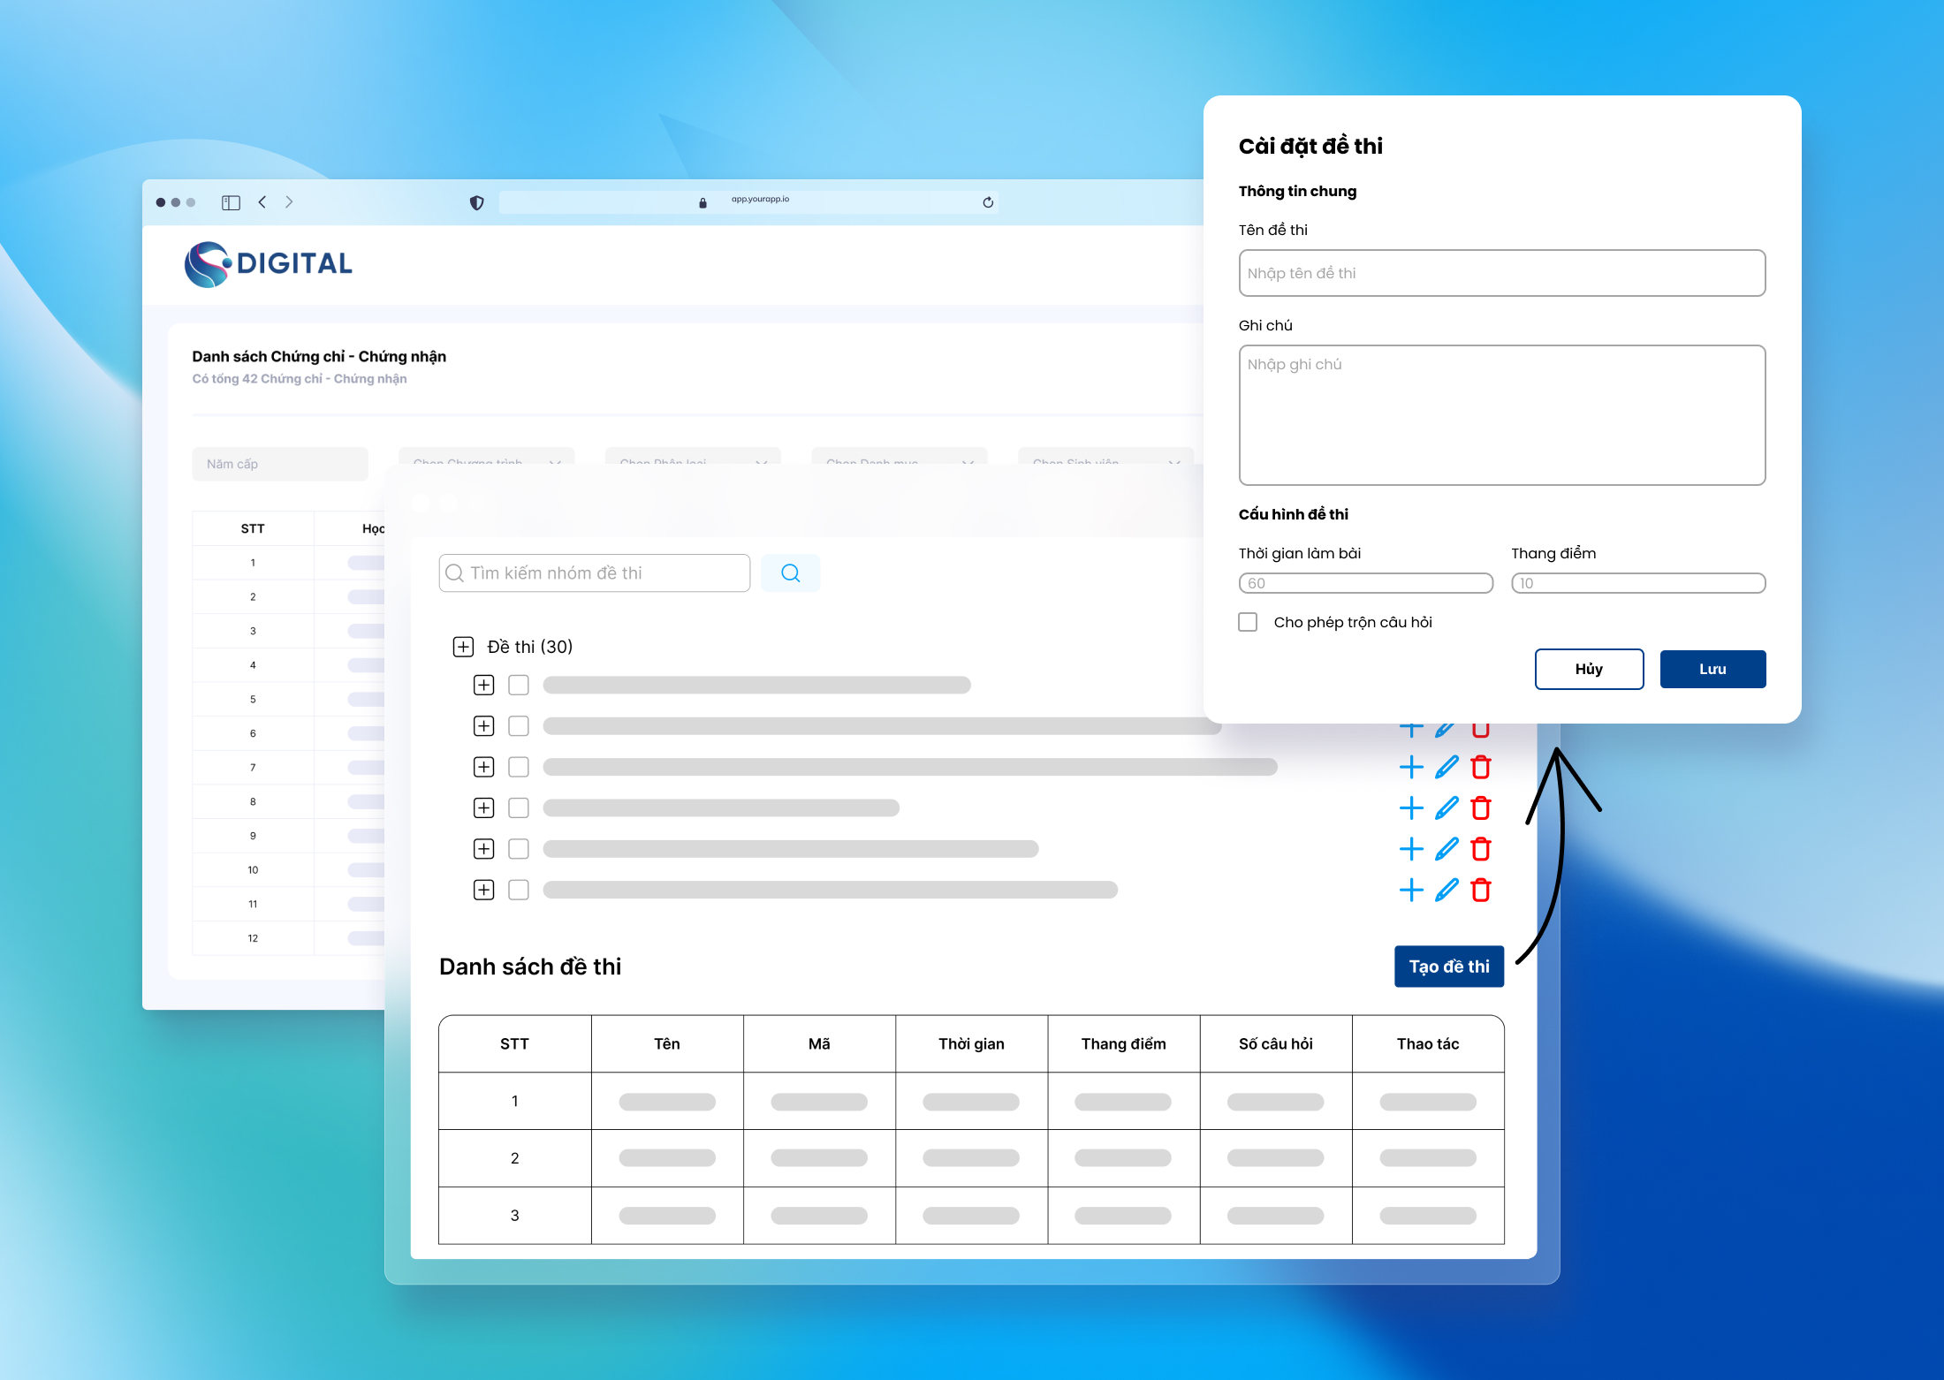
Task: Enable the 'Cho phép trộn câu hỏi' checkbox
Action: pyautogui.click(x=1248, y=622)
